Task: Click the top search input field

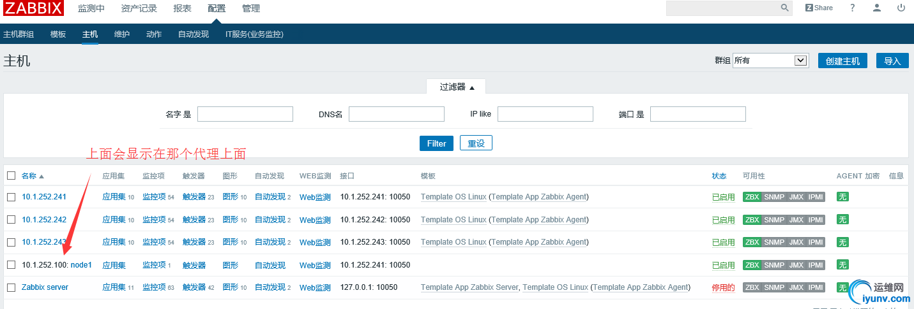Action: (723, 8)
